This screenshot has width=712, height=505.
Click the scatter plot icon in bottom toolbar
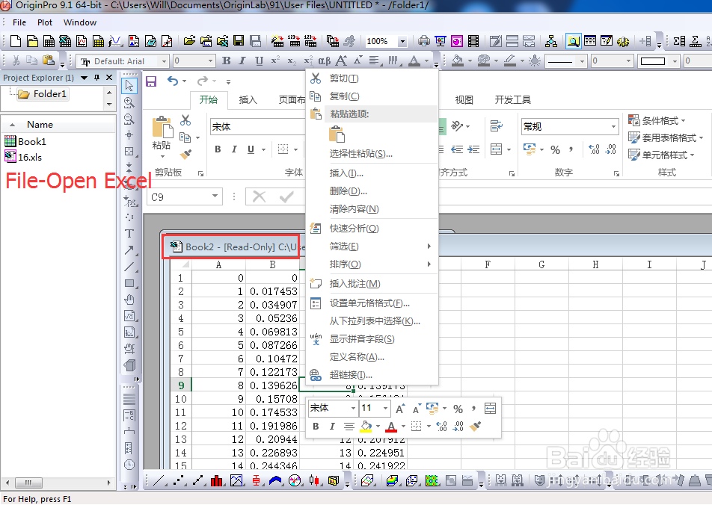[179, 480]
